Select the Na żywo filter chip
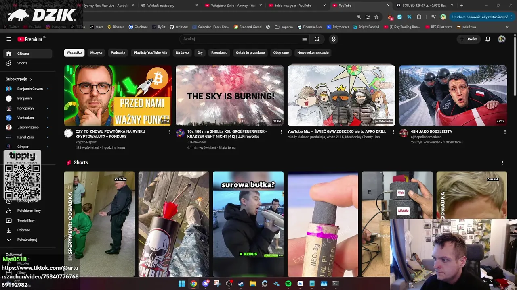This screenshot has width=517, height=290. pyautogui.click(x=182, y=52)
